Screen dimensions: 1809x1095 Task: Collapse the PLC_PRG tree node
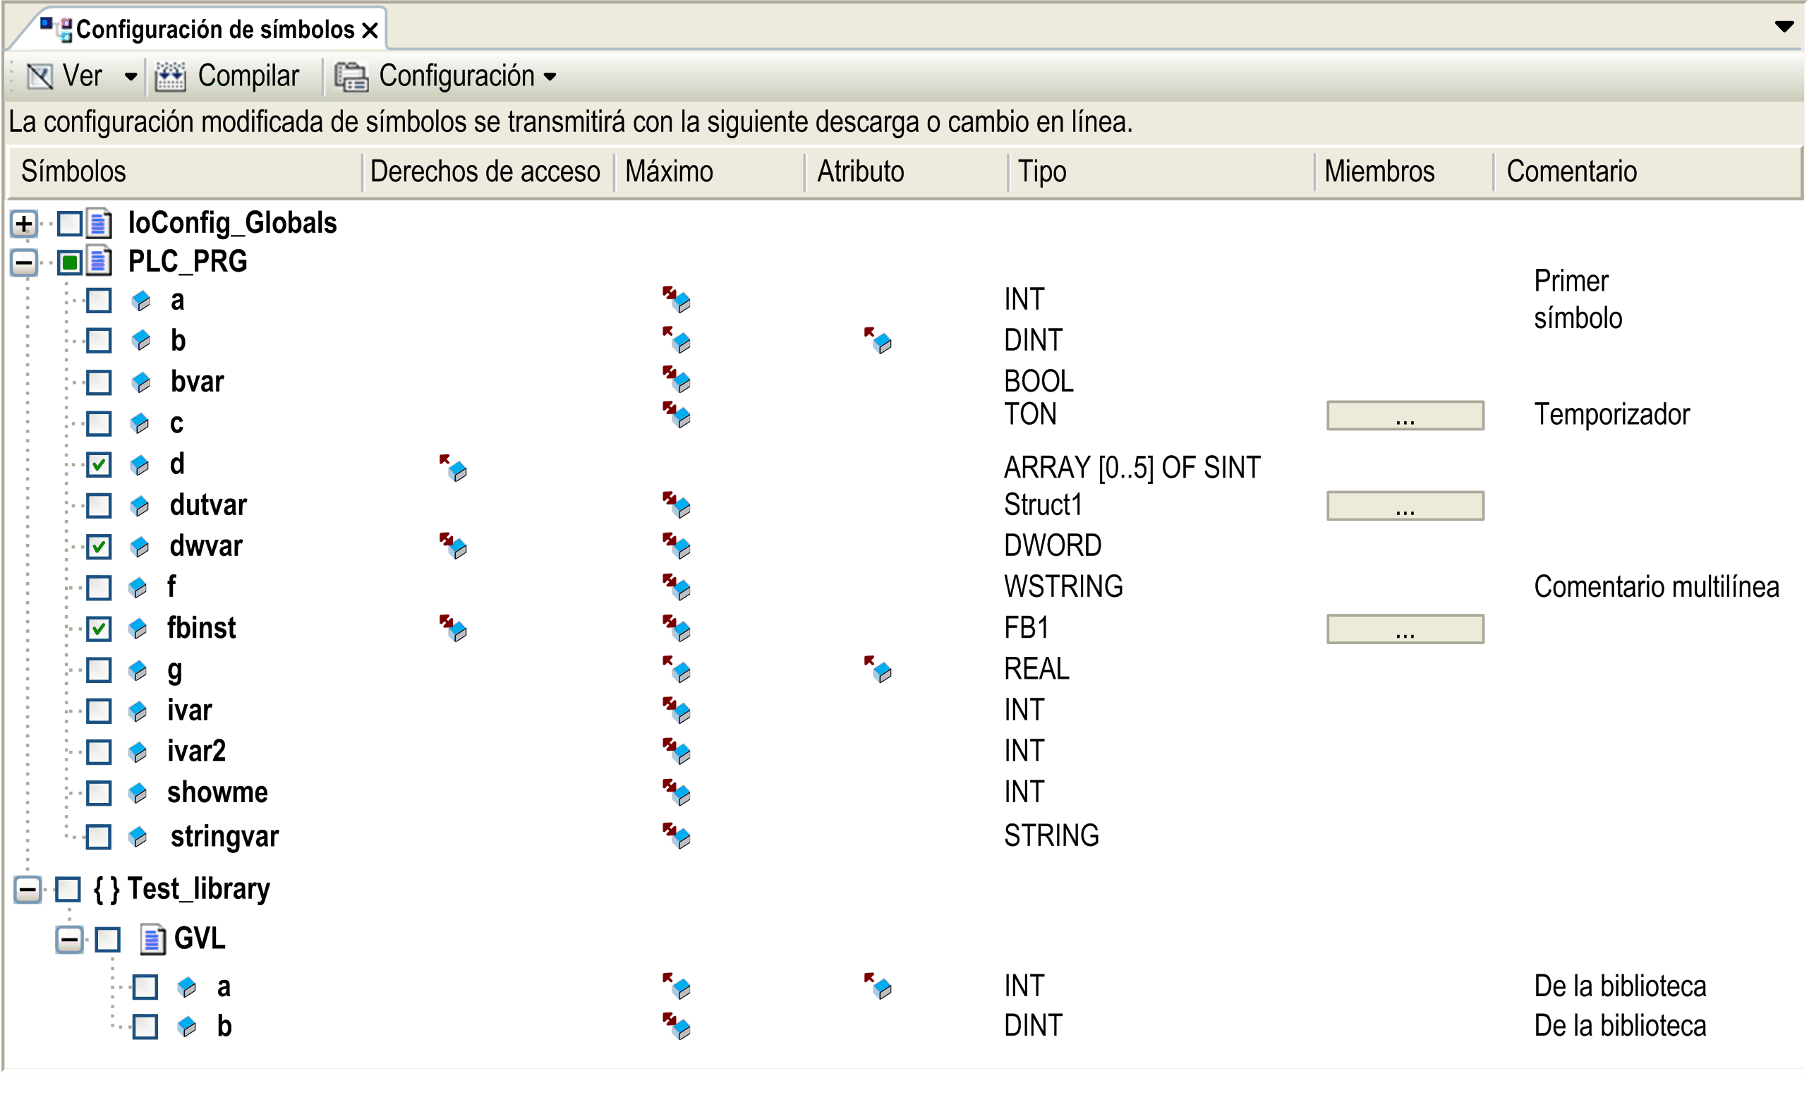24,262
